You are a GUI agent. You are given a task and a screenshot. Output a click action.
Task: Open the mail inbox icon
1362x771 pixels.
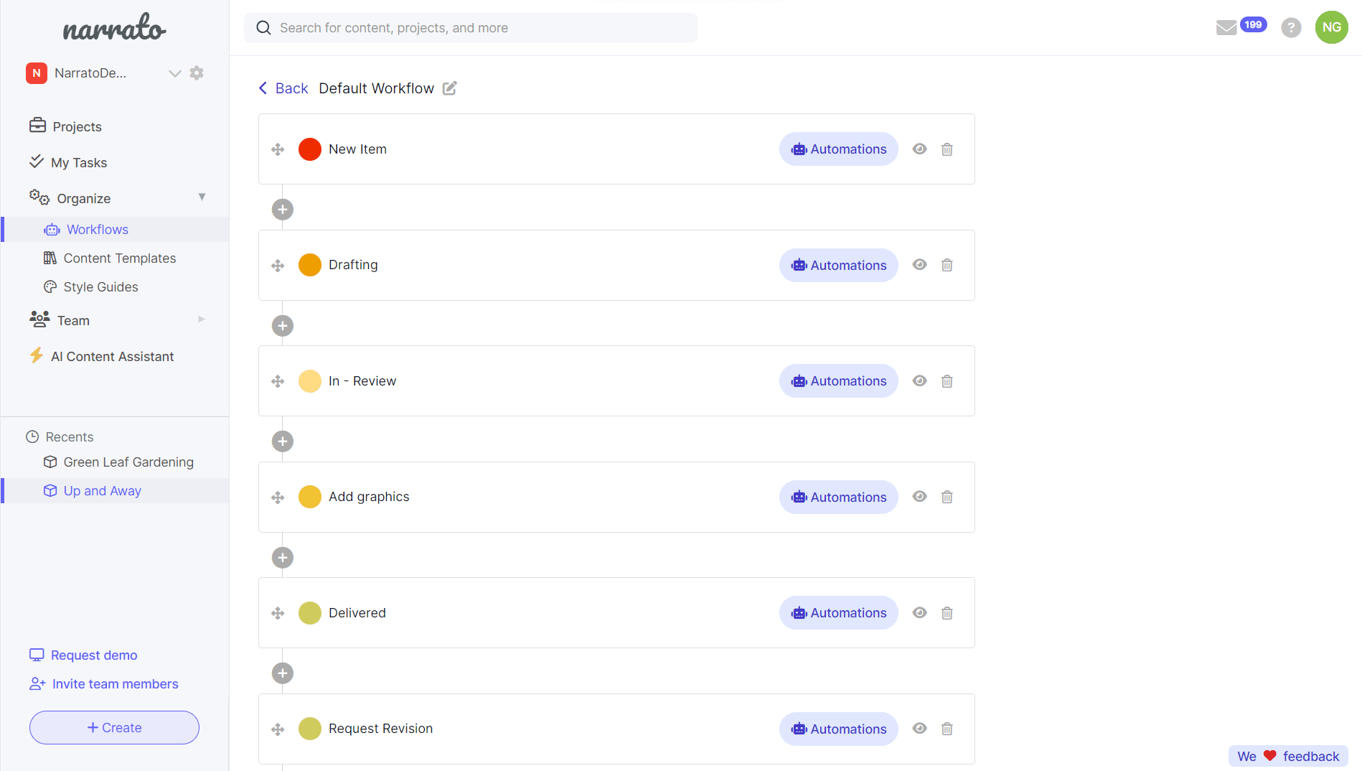coord(1226,28)
